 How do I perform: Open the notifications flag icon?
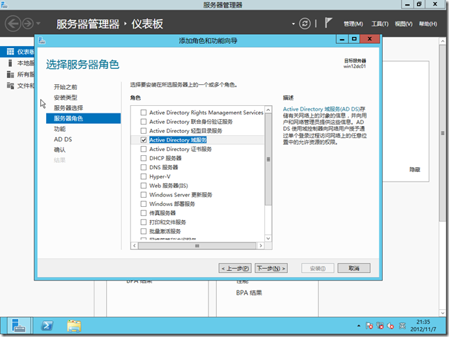[x=328, y=23]
